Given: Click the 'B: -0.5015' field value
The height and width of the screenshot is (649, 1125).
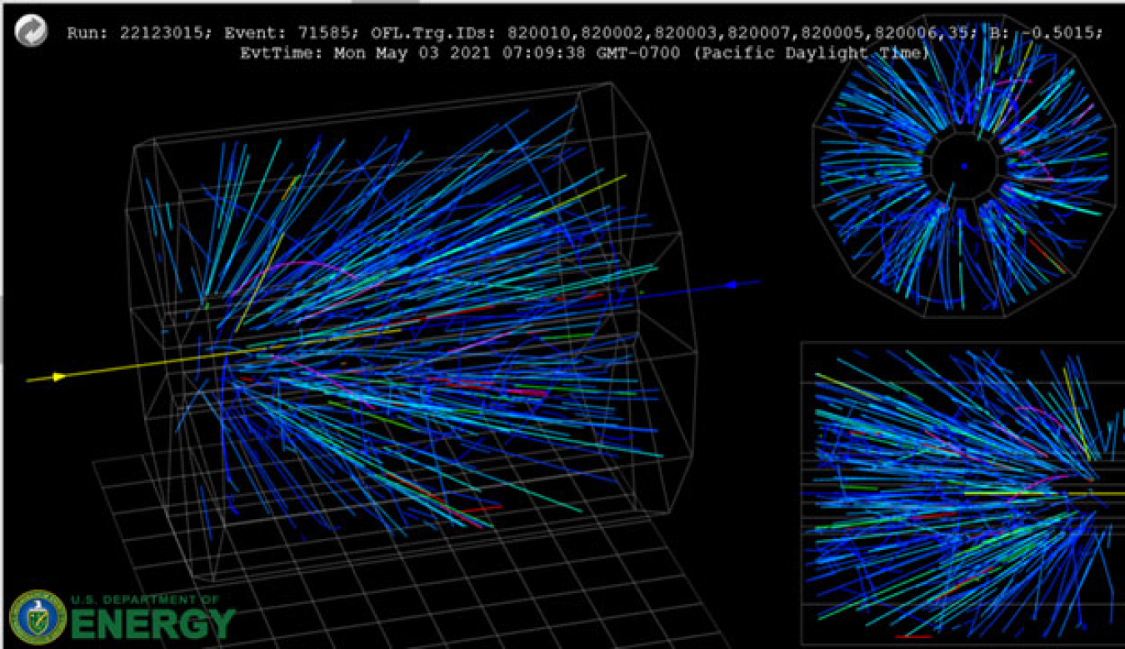Looking at the screenshot, I should click(1044, 32).
